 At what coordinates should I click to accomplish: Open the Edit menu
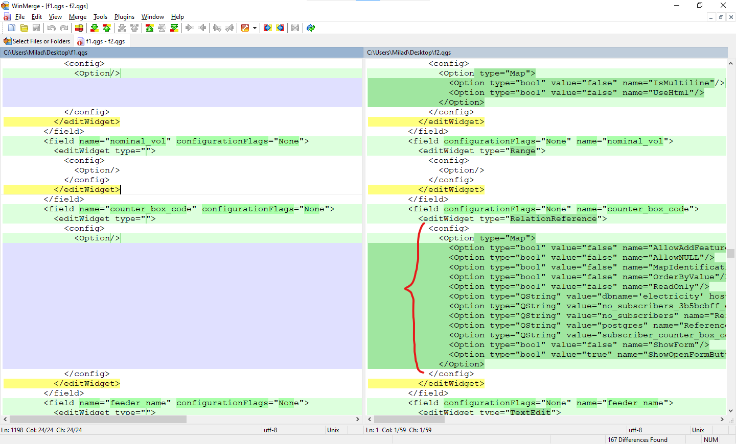pos(37,17)
